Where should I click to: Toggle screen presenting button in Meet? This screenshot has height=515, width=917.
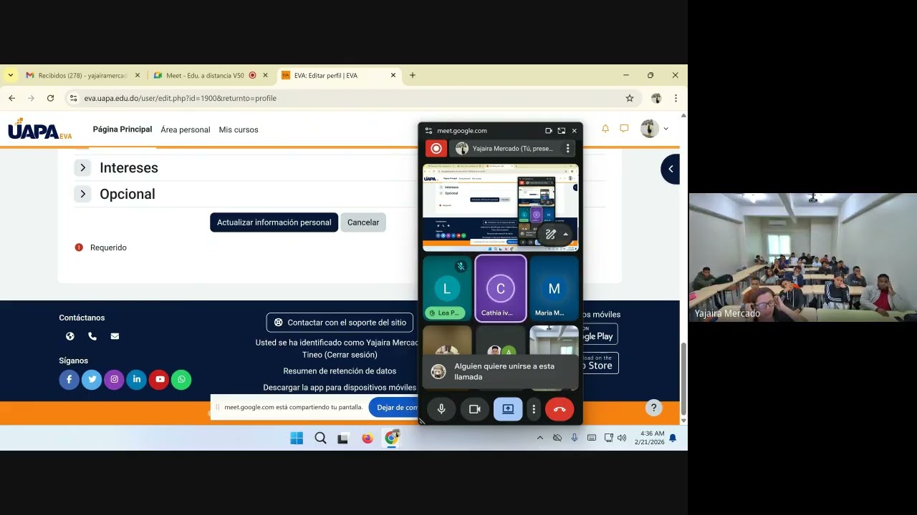(x=508, y=409)
